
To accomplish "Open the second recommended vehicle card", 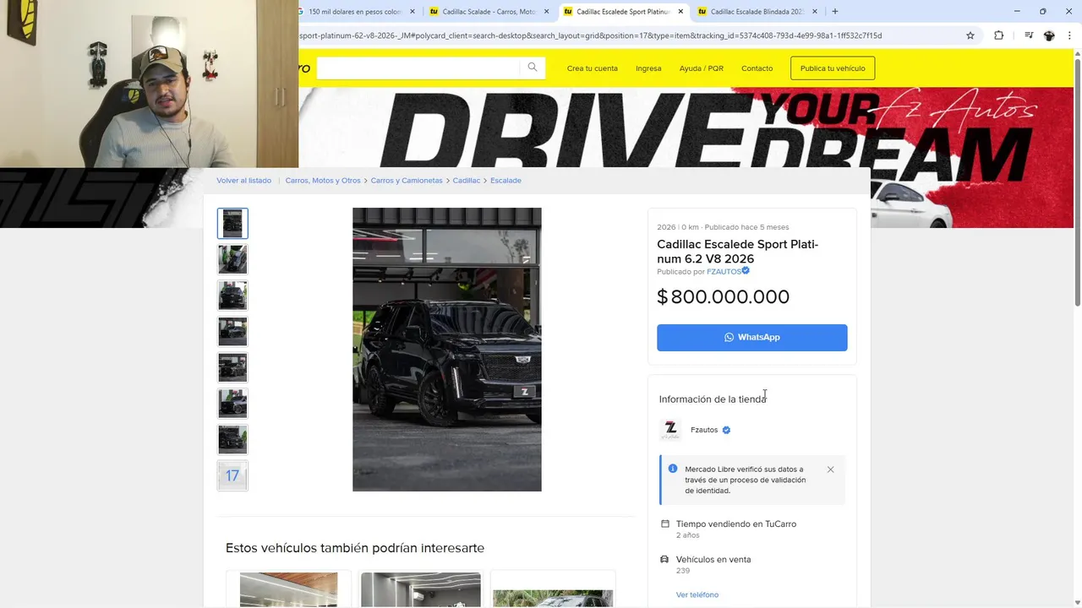I will [x=420, y=589].
